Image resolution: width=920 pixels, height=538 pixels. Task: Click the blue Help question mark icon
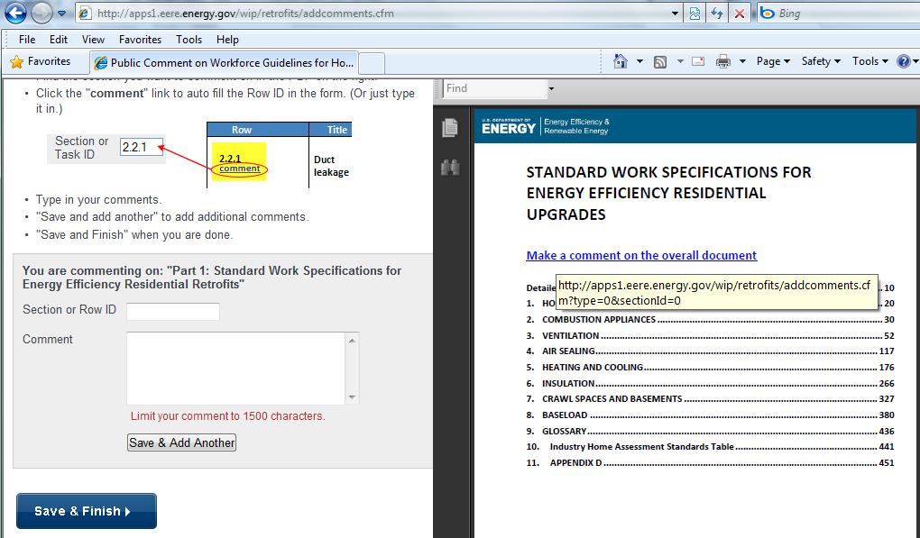(904, 61)
